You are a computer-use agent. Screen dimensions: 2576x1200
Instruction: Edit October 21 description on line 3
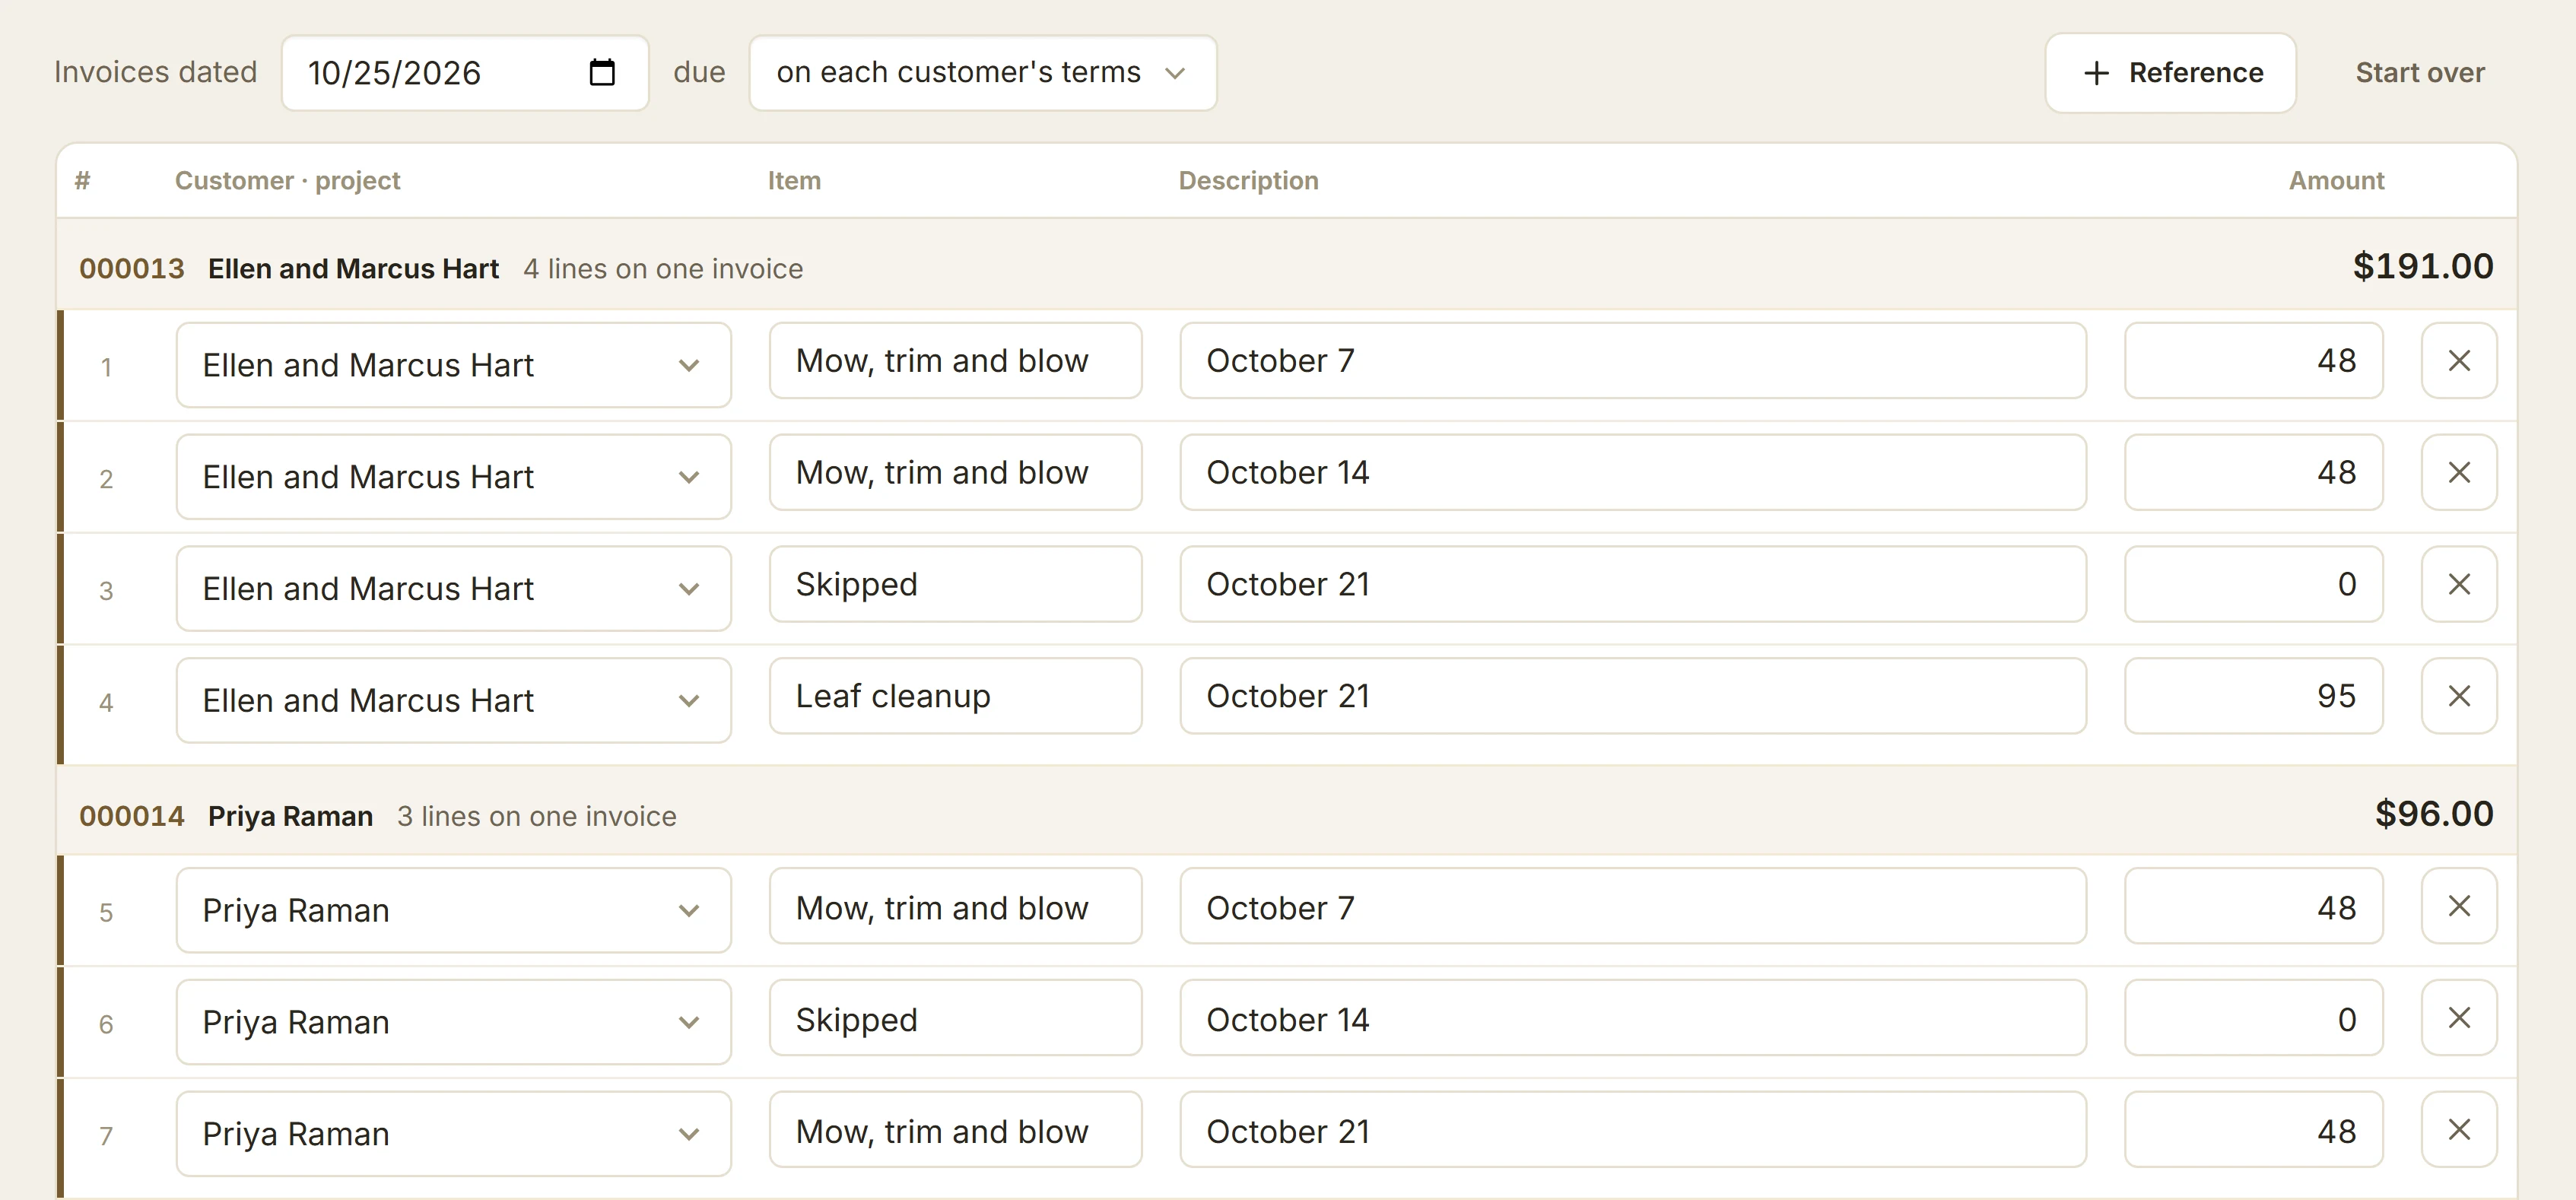(1633, 585)
